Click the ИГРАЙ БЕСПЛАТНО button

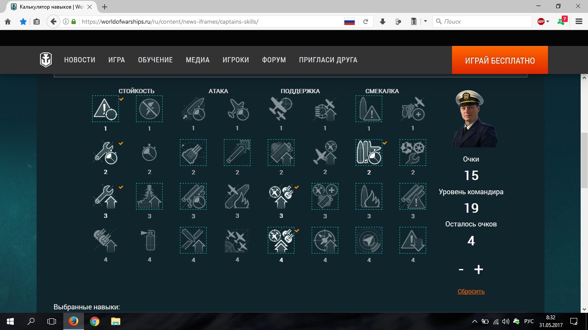[x=500, y=60]
